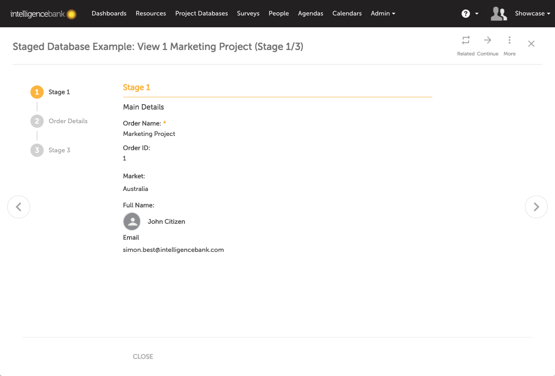Expand the Admin menu dropdown

tap(383, 14)
